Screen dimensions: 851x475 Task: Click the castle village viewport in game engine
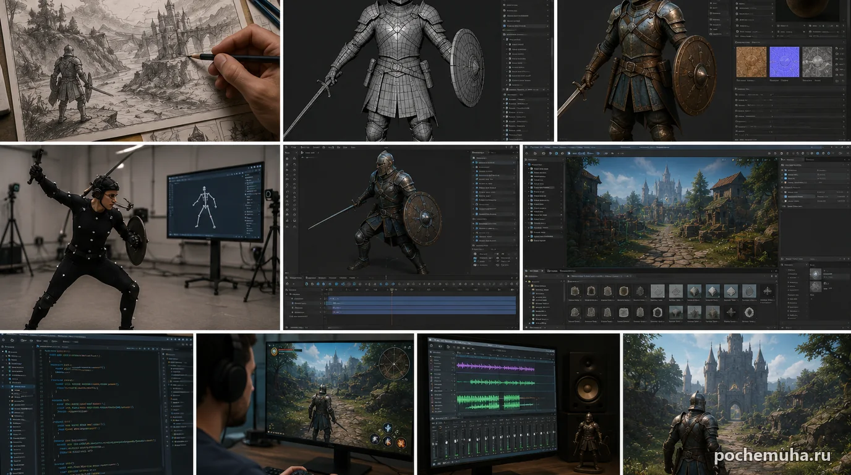tap(672, 212)
